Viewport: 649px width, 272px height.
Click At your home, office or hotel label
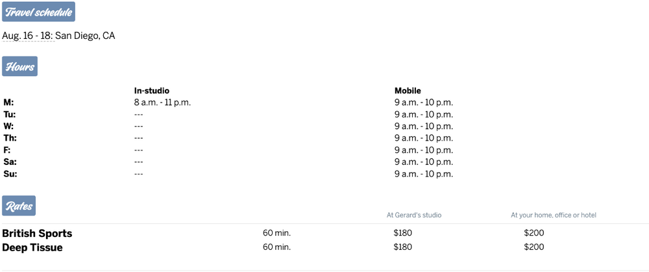coord(553,215)
